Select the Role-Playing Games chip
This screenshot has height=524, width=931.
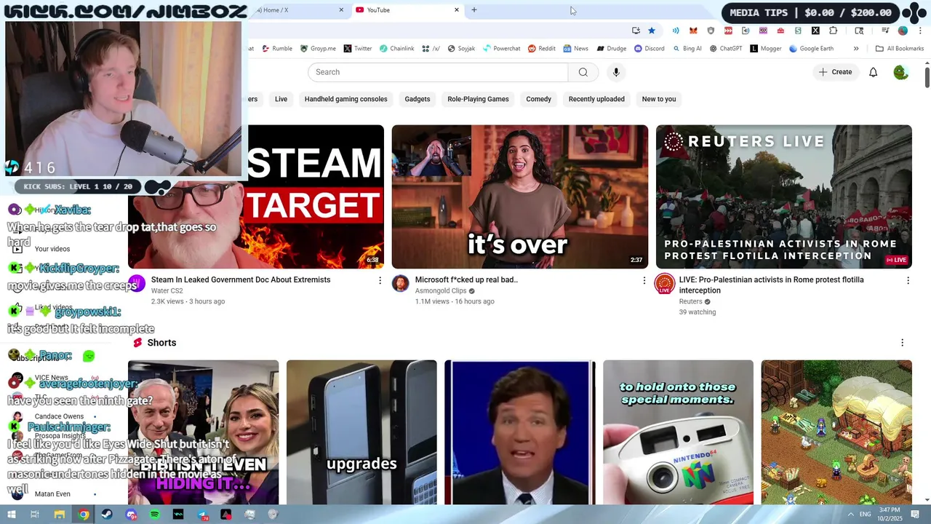[478, 99]
